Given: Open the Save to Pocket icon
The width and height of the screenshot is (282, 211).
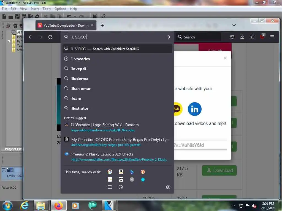Looking at the screenshot, I should tap(232, 37).
